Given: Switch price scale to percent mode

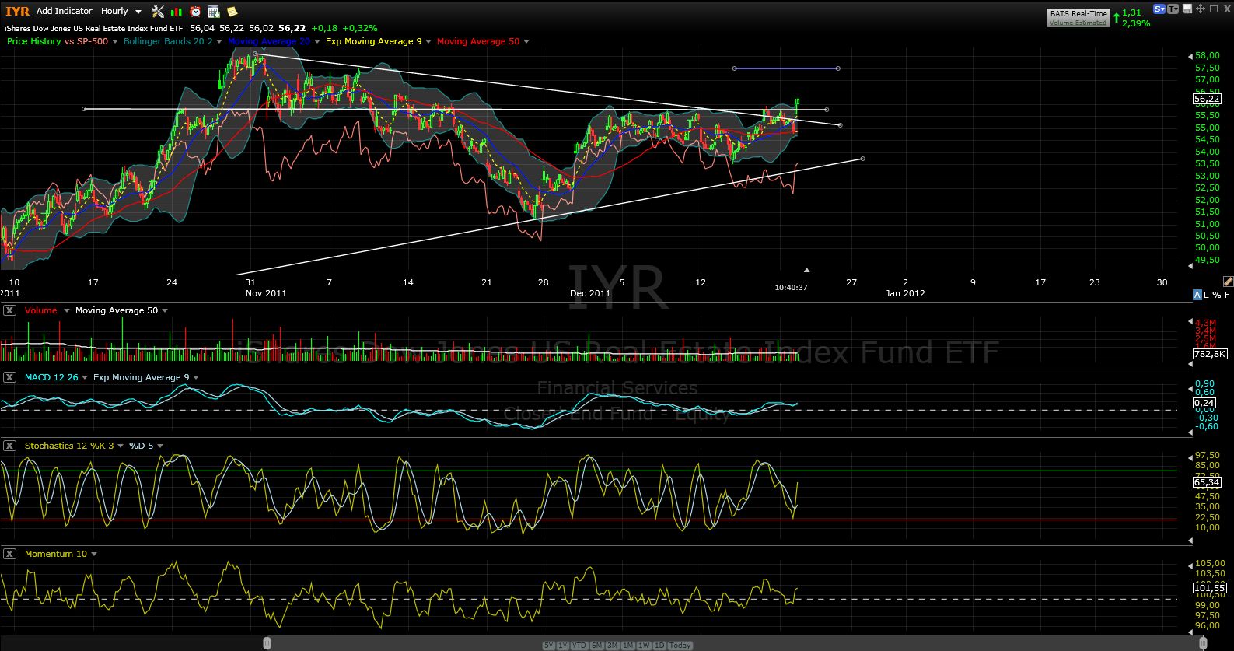Looking at the screenshot, I should pyautogui.click(x=1217, y=295).
